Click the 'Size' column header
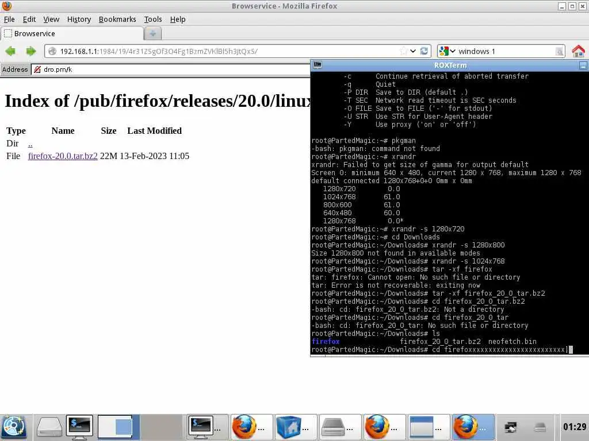 tap(109, 131)
